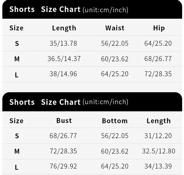The width and height of the screenshot is (184, 175).
Task: Click the Bust column header
Action: (64, 120)
